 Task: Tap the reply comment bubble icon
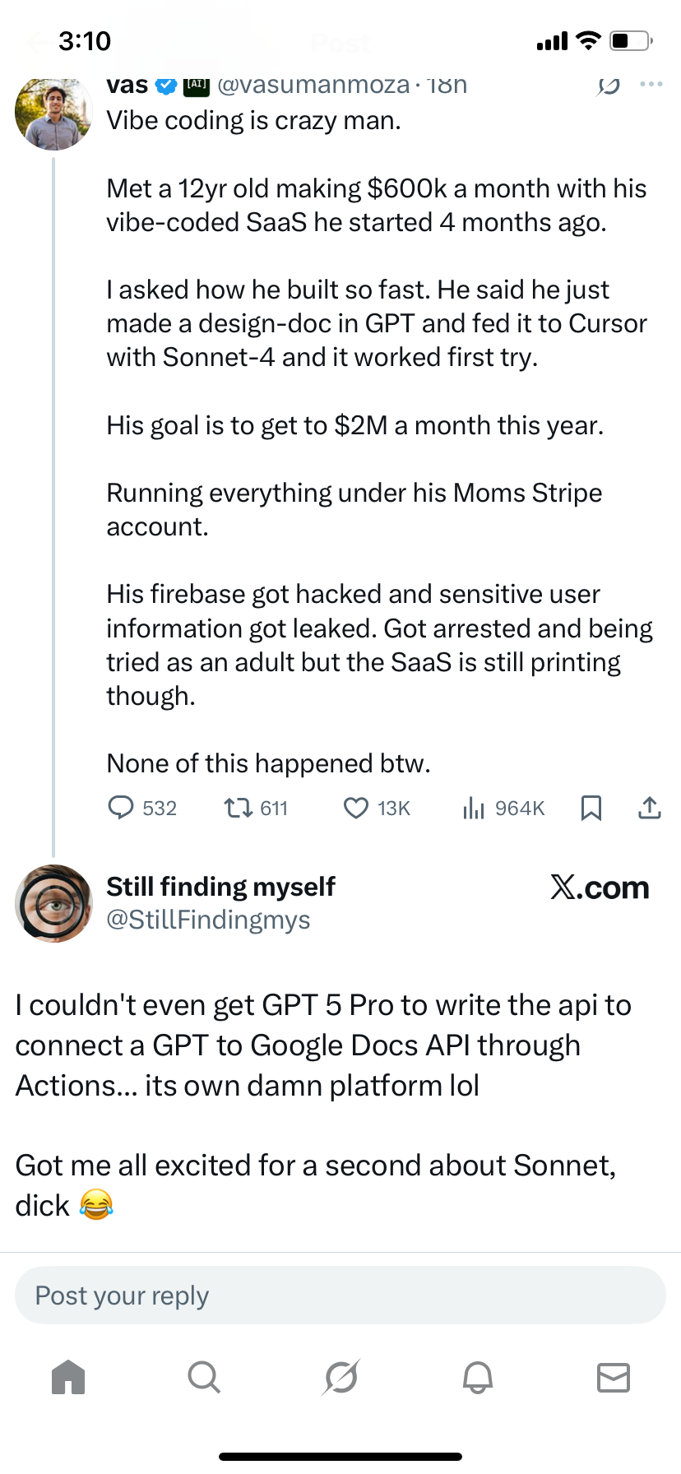[x=121, y=808]
